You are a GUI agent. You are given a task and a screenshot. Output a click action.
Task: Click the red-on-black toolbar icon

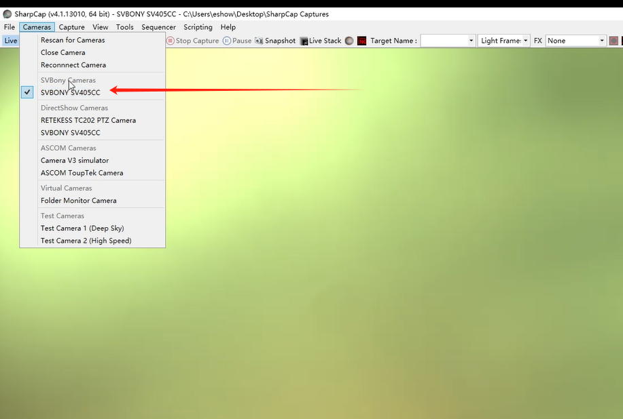click(x=361, y=41)
